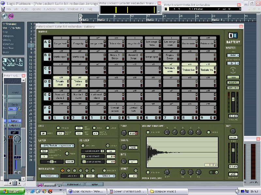
Task: Click the pink link icon under the menu bar
Action: pos(11,16)
